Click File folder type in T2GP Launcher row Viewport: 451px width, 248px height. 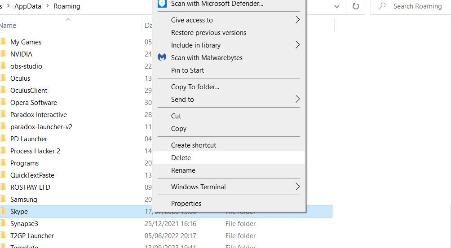[240, 235]
